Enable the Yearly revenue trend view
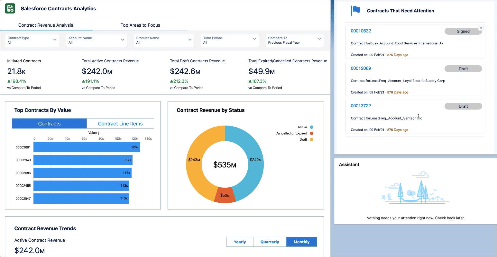This screenshot has width=497, height=257. point(240,242)
